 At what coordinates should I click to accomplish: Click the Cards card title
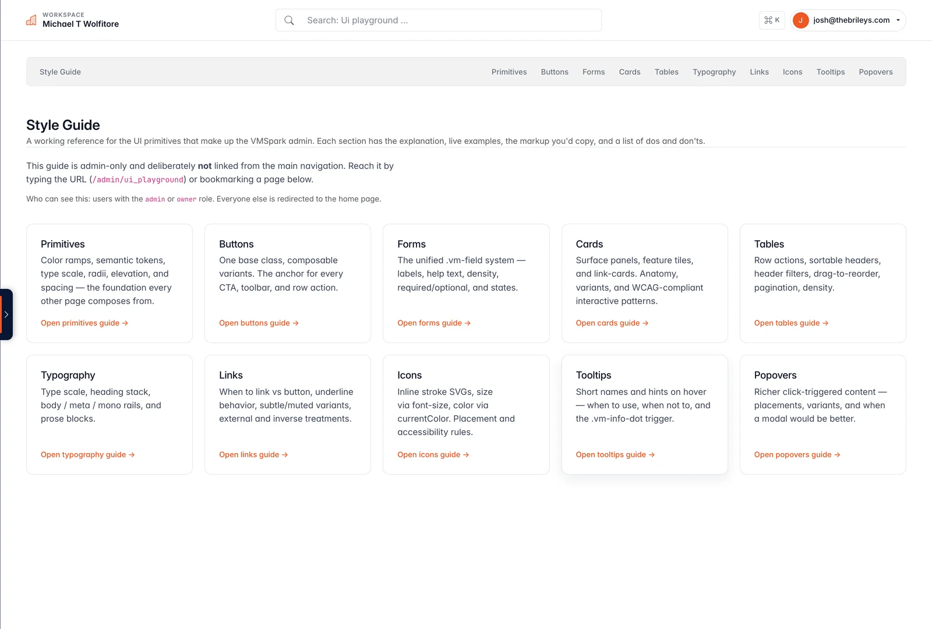[589, 244]
